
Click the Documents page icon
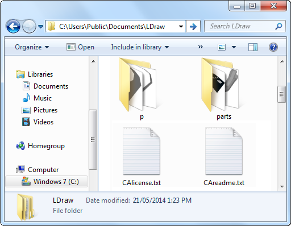tap(26, 86)
